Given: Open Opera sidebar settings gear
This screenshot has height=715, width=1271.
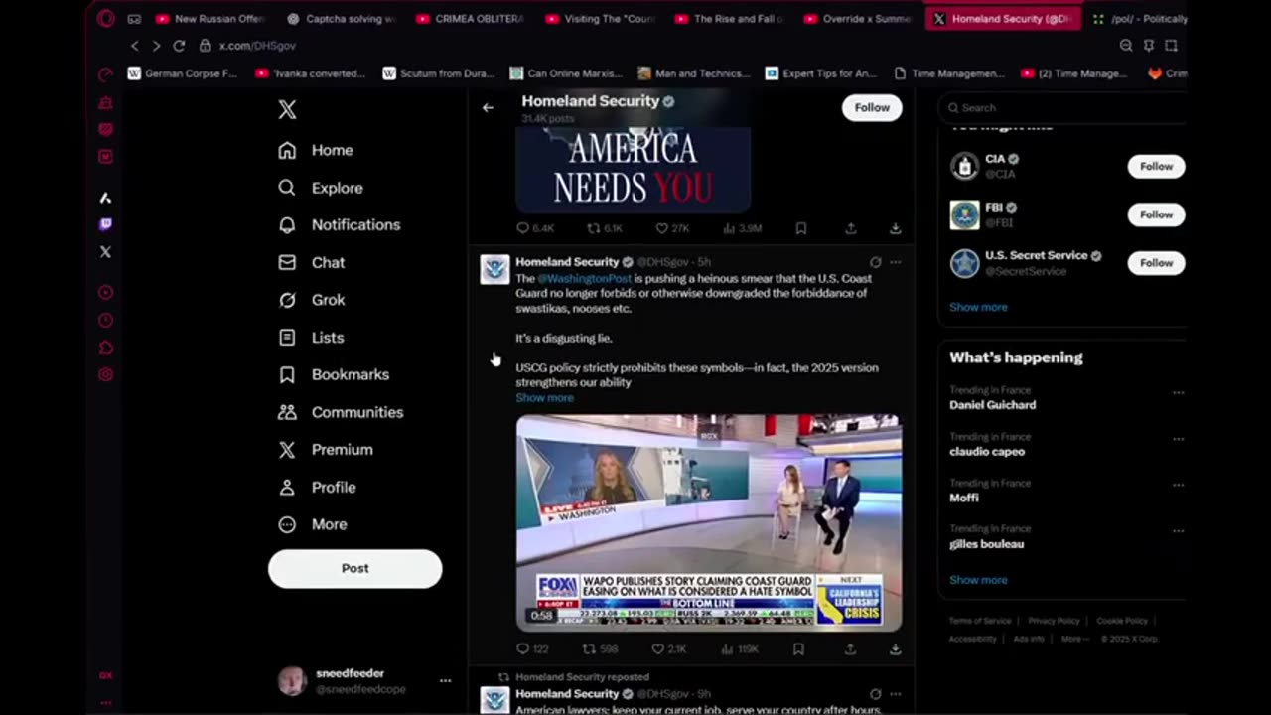Looking at the screenshot, I should (x=105, y=374).
